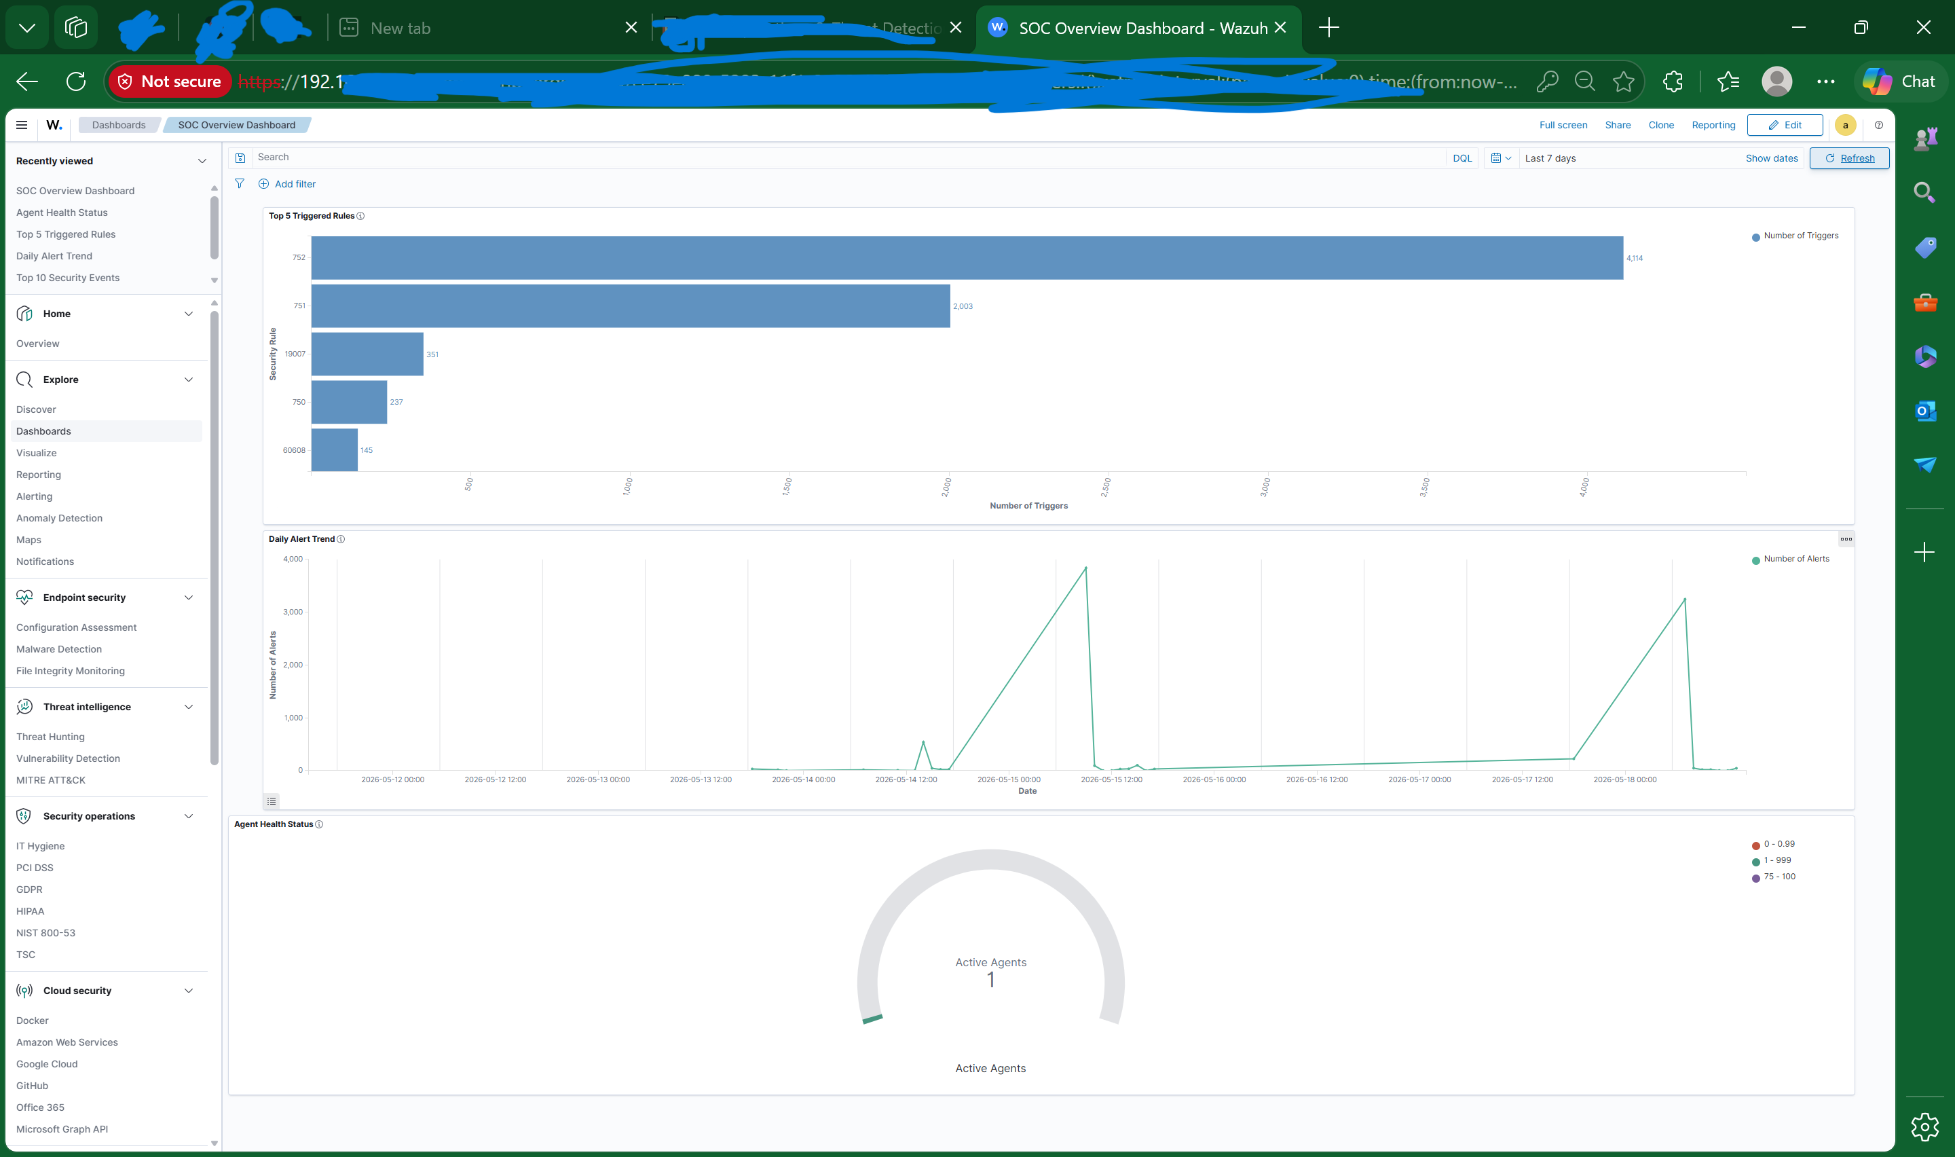Open the date quick menu calendar icon
This screenshot has width=1955, height=1157.
[1501, 158]
